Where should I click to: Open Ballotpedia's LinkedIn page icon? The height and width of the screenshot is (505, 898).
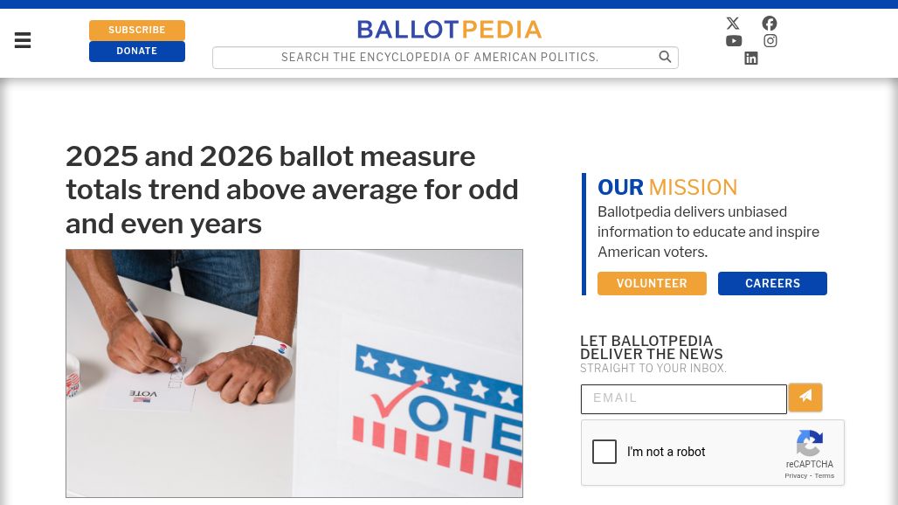click(751, 58)
